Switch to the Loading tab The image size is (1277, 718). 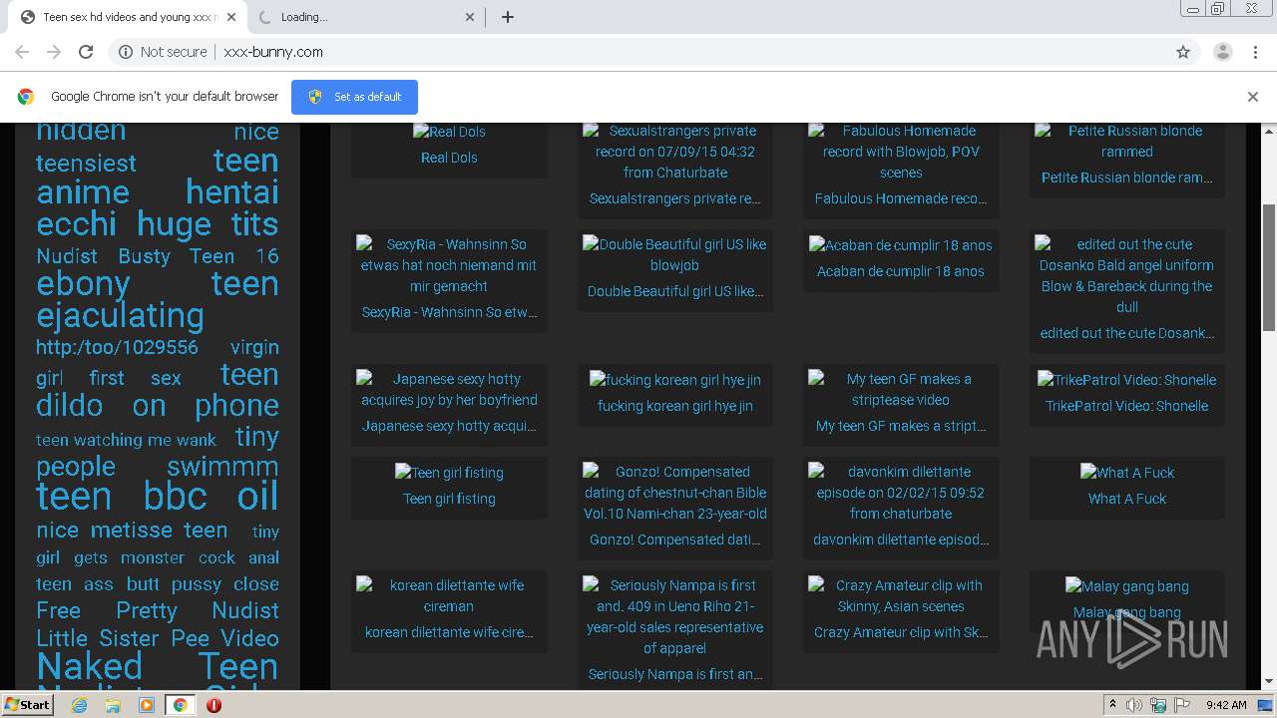click(364, 17)
